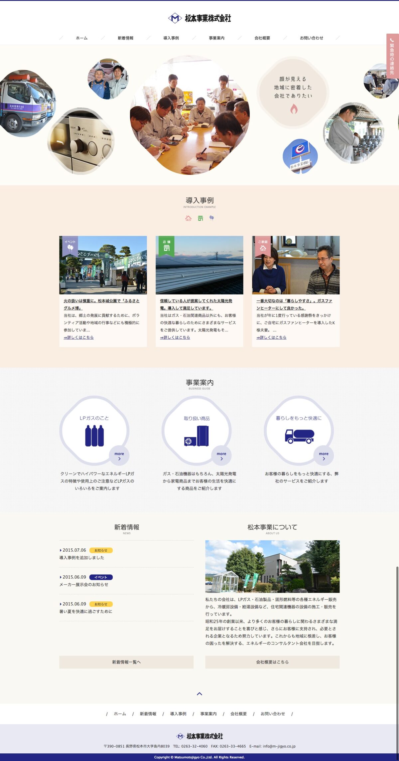Click the 会社概要はこちら button

click(272, 662)
